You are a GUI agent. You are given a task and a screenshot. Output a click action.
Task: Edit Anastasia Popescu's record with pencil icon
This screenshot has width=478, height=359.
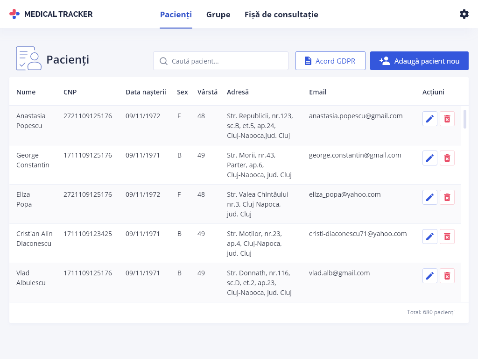(430, 119)
